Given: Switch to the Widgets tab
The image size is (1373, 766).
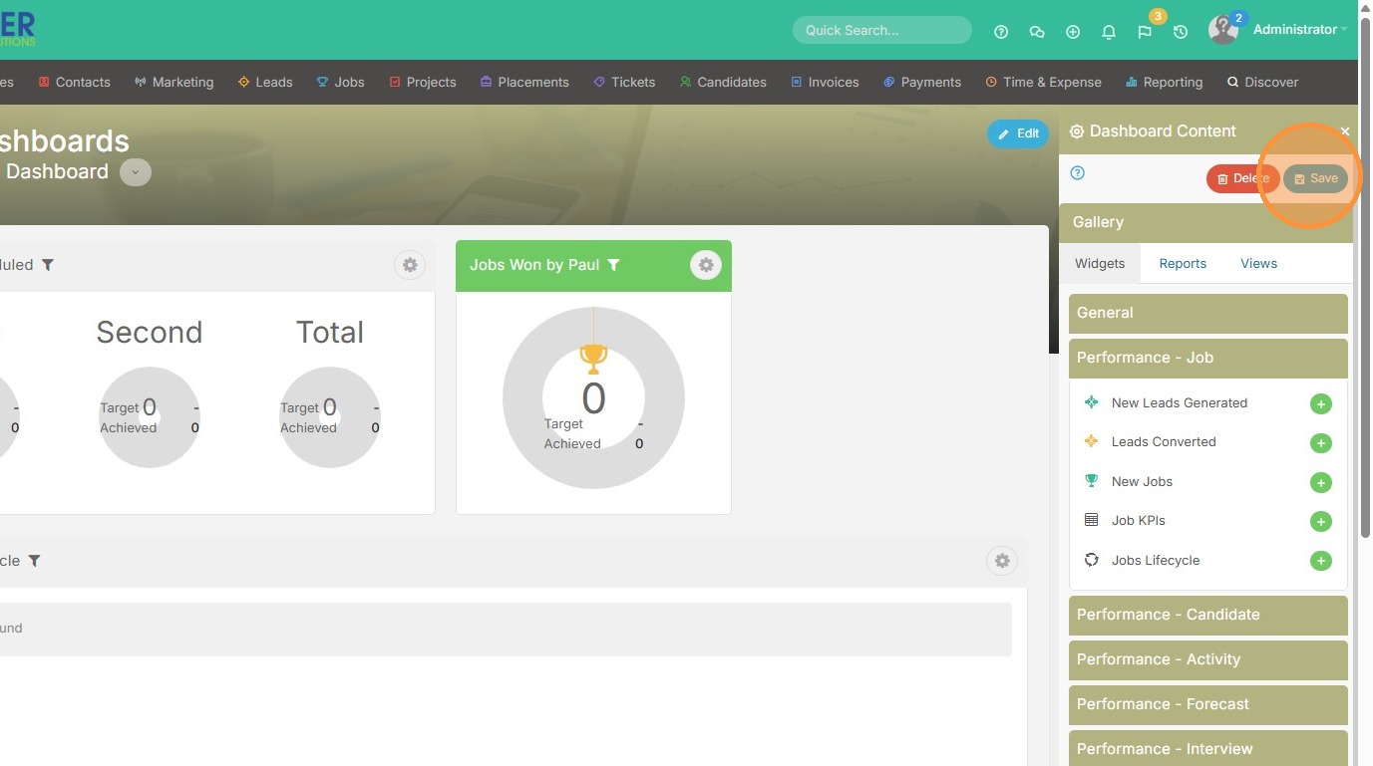Looking at the screenshot, I should 1100,264.
